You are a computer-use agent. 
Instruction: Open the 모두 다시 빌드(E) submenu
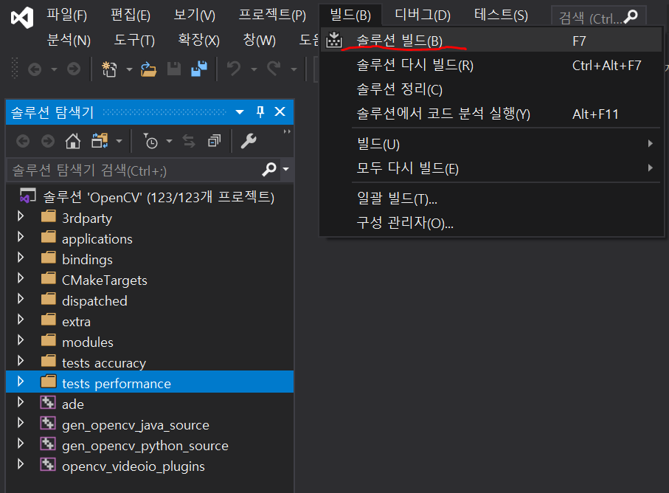(x=491, y=168)
